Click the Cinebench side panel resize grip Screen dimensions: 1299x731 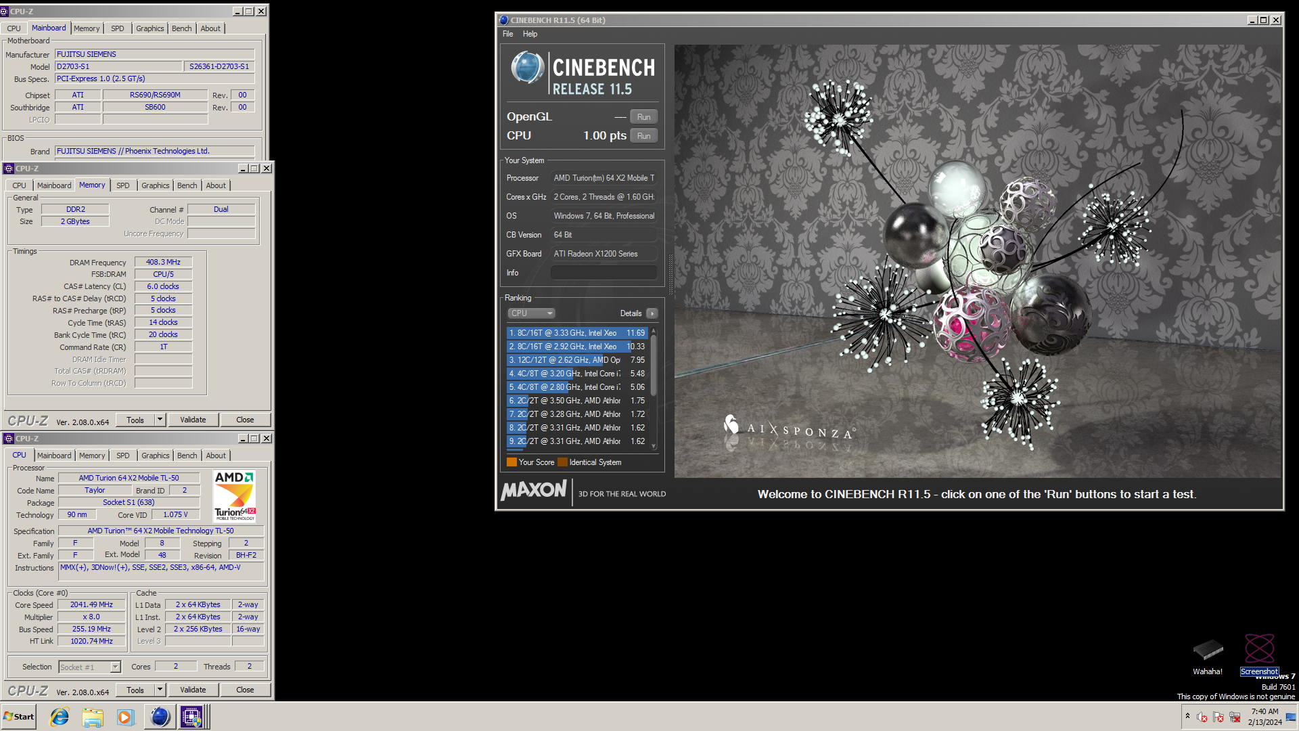point(670,274)
